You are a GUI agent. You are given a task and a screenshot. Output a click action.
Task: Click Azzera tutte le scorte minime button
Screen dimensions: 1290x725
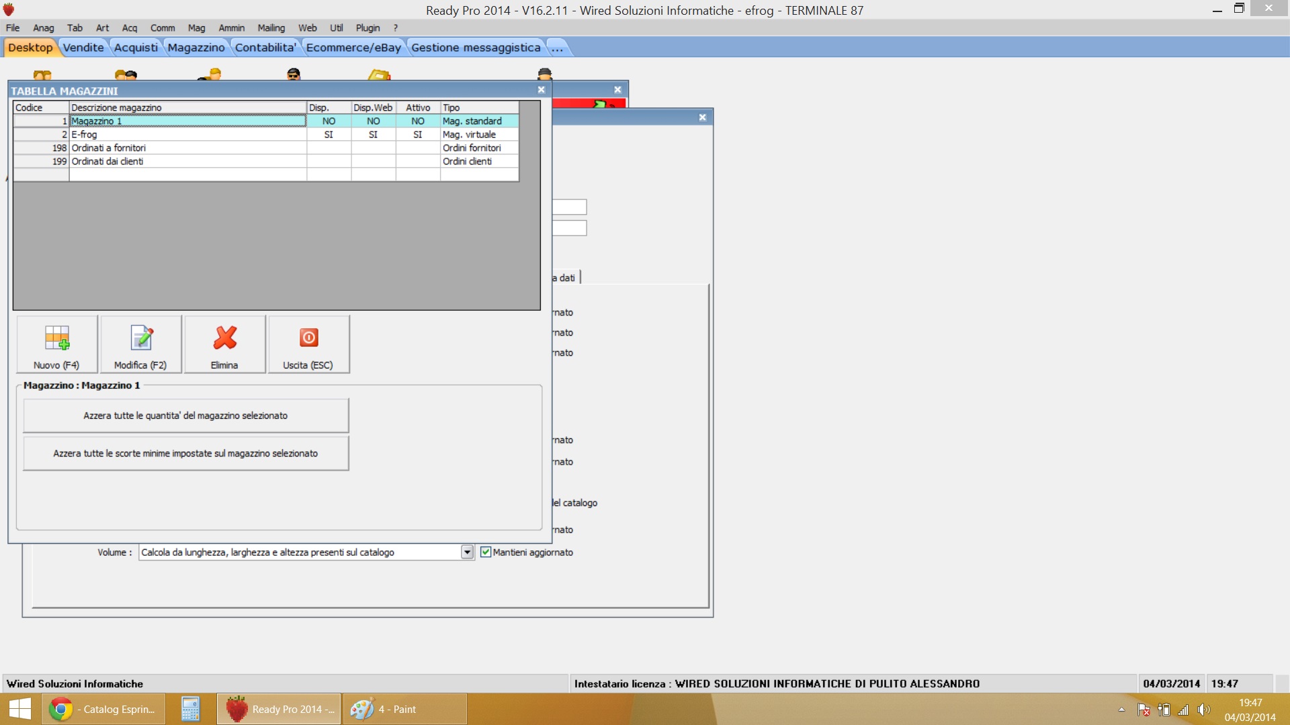point(185,453)
